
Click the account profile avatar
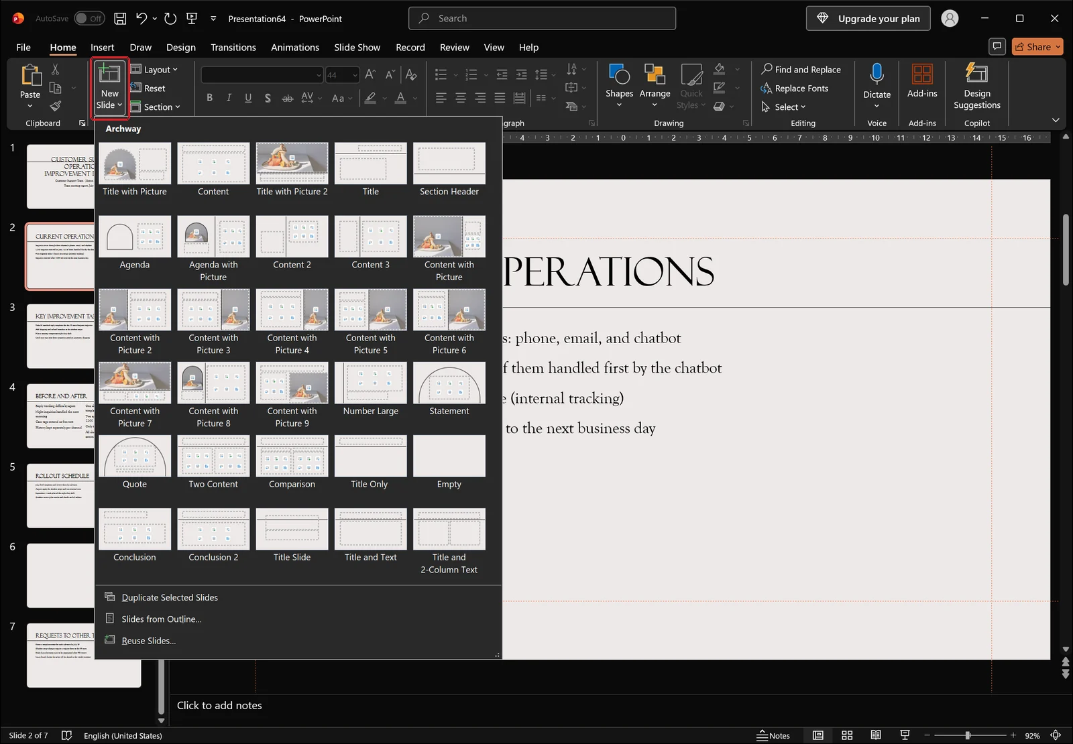click(950, 19)
